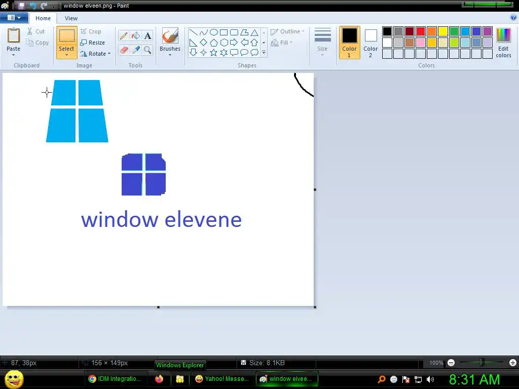Choose the Five-point star shape
Viewport: 519px width, 389px height.
[214, 52]
